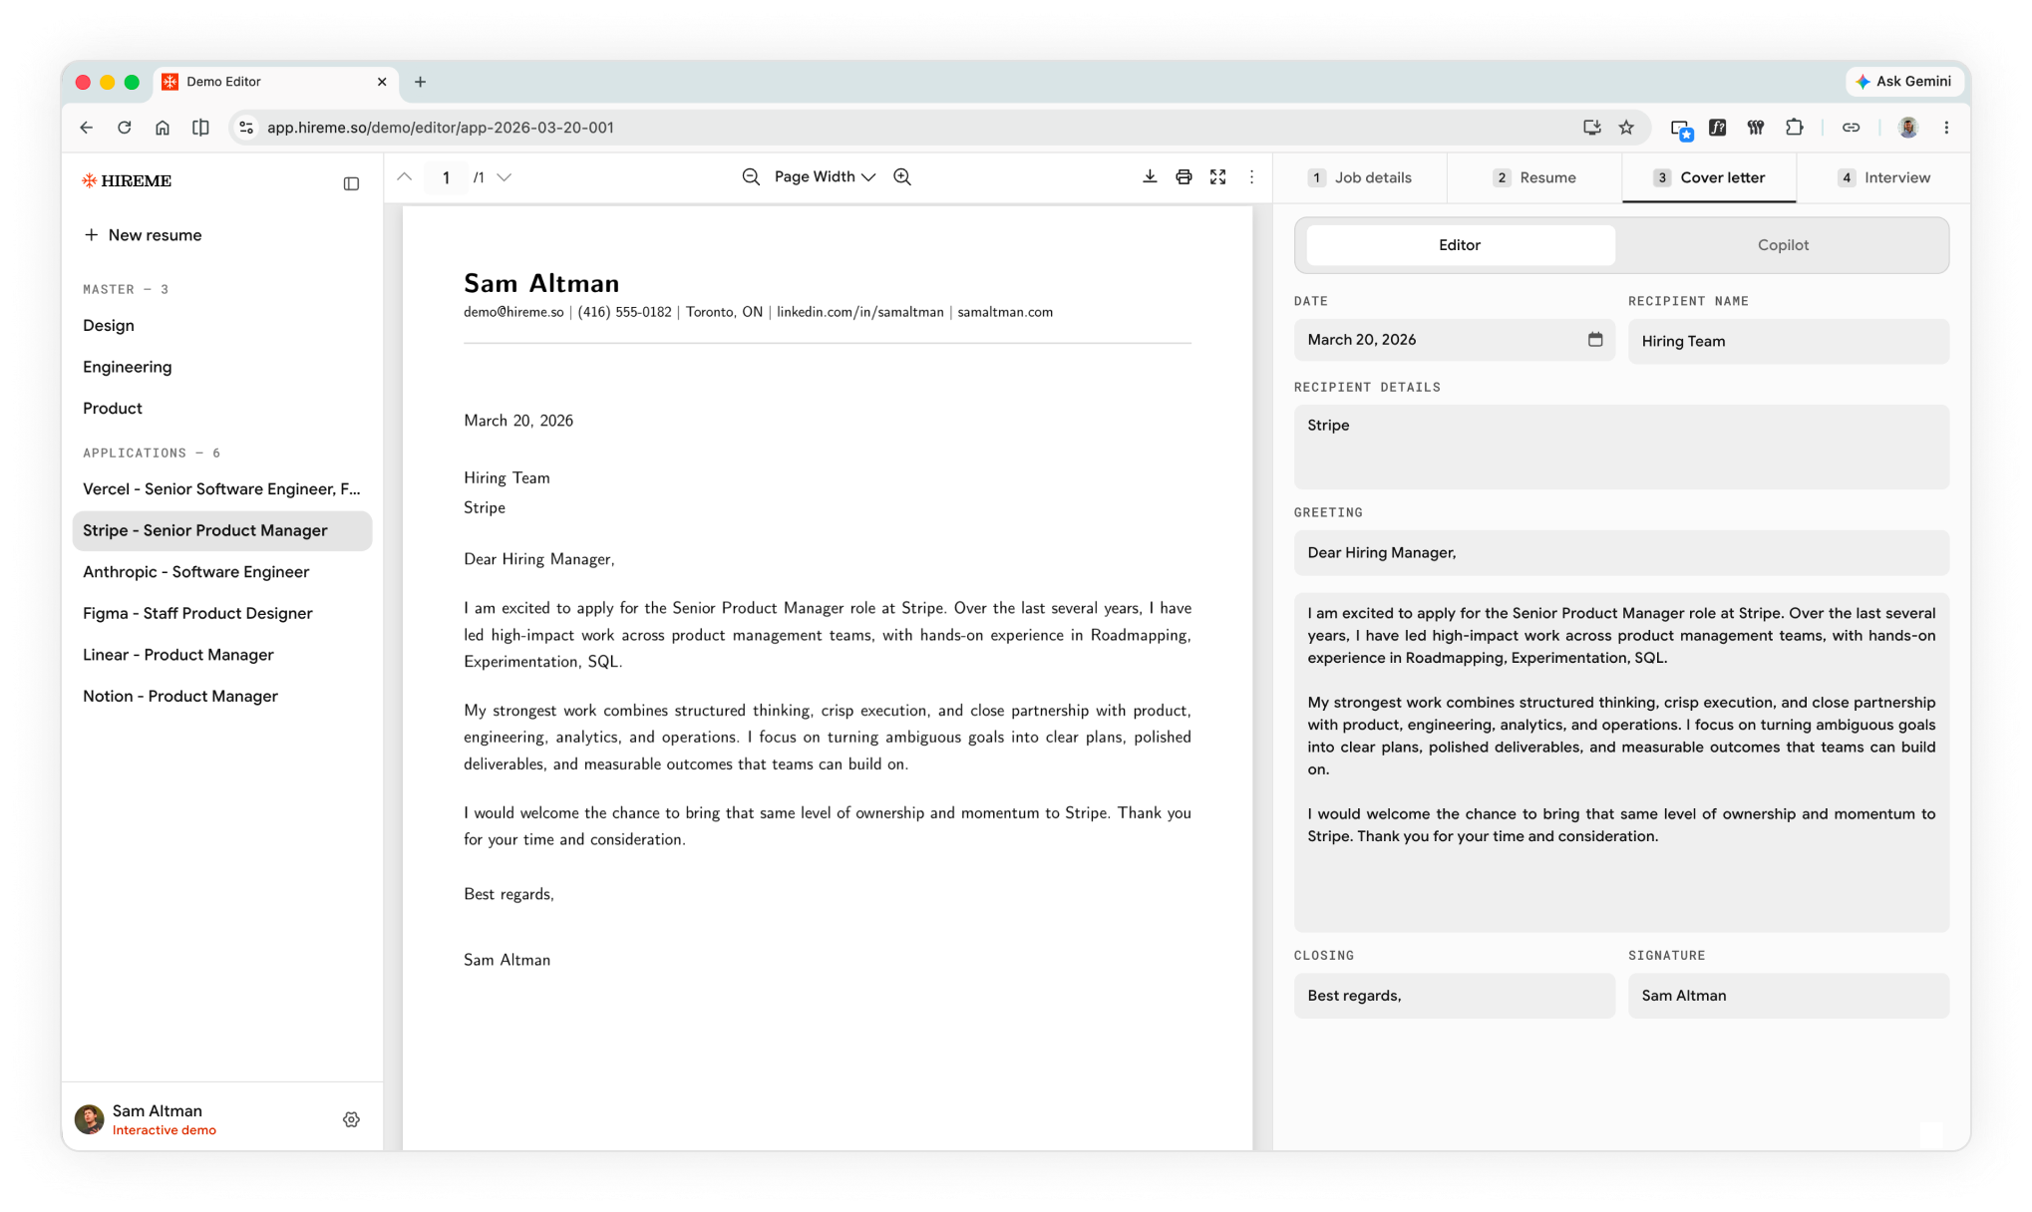The image size is (2032, 1212).
Task: Open the browser extensions puzzle icon
Action: 1794,128
